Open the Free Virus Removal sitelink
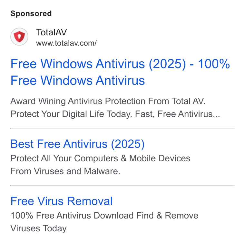245x250 pixels. pos(62,201)
